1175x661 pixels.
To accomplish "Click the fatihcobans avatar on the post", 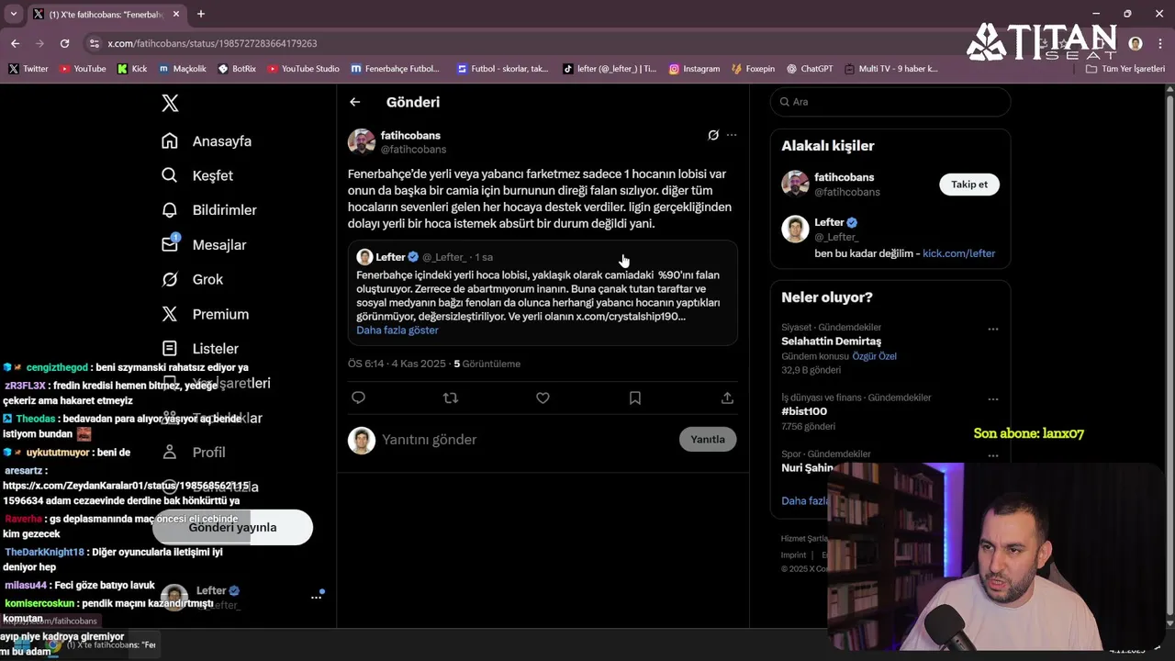I will pos(362,142).
